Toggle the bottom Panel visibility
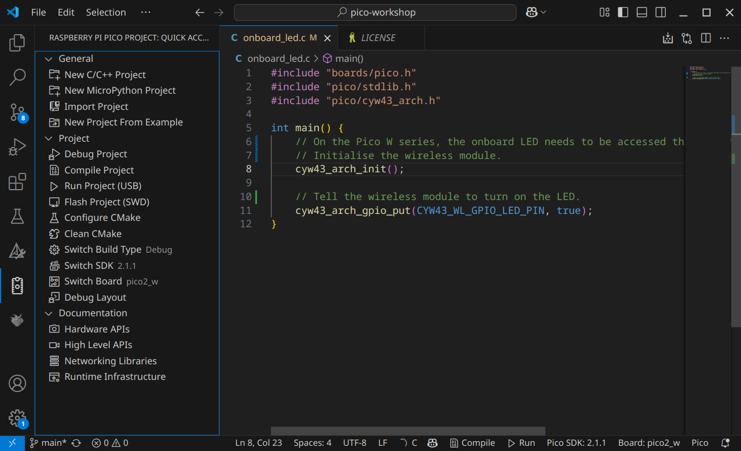The width and height of the screenshot is (741, 451). coord(641,12)
